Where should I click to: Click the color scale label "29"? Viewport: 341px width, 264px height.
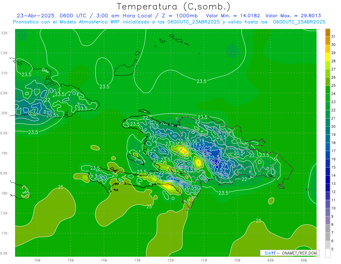pos(334,53)
